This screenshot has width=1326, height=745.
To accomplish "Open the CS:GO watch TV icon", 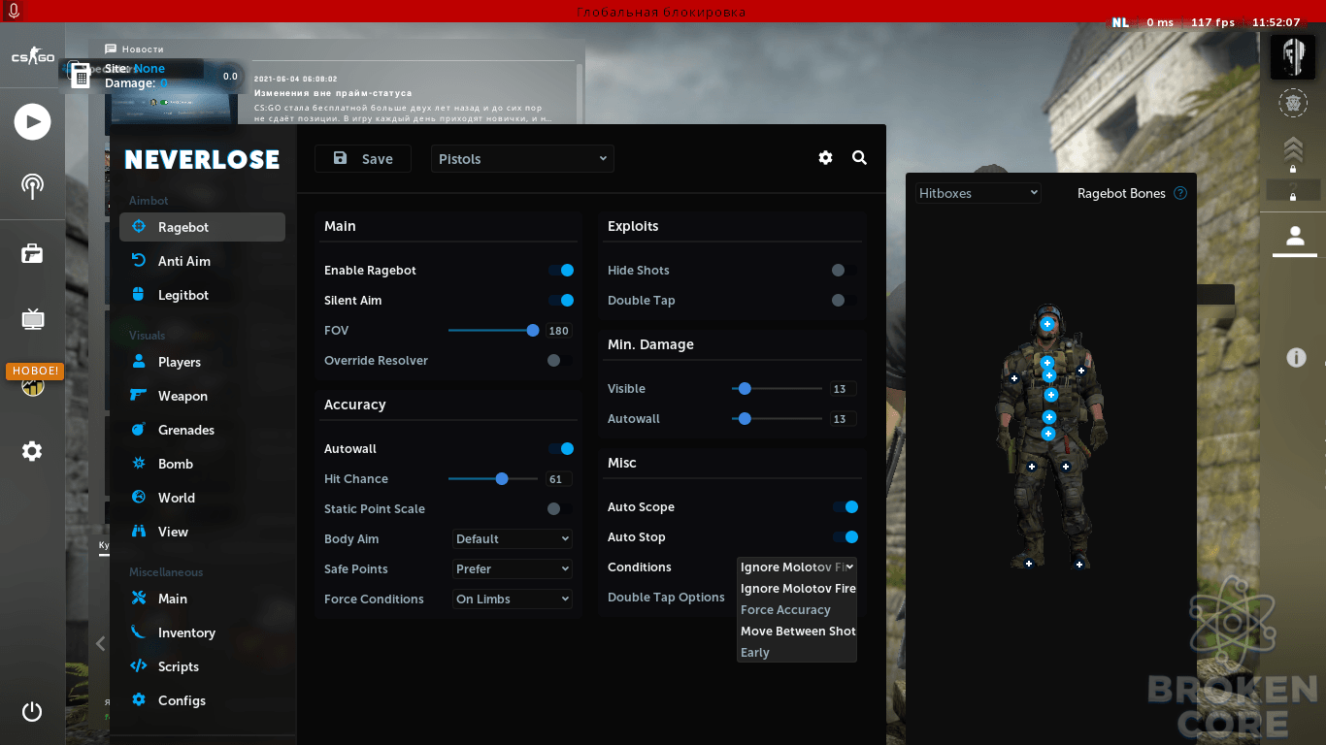I will pyautogui.click(x=32, y=318).
